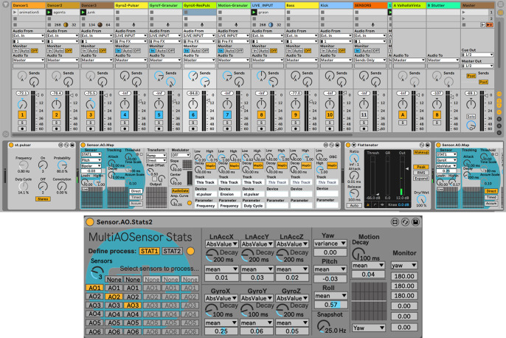Click the hot-swap icon on the Flattenator header

pyautogui.click(x=422, y=145)
